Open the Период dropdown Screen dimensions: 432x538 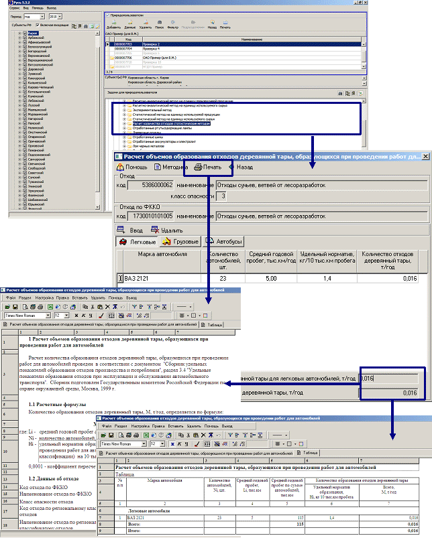[x=34, y=16]
